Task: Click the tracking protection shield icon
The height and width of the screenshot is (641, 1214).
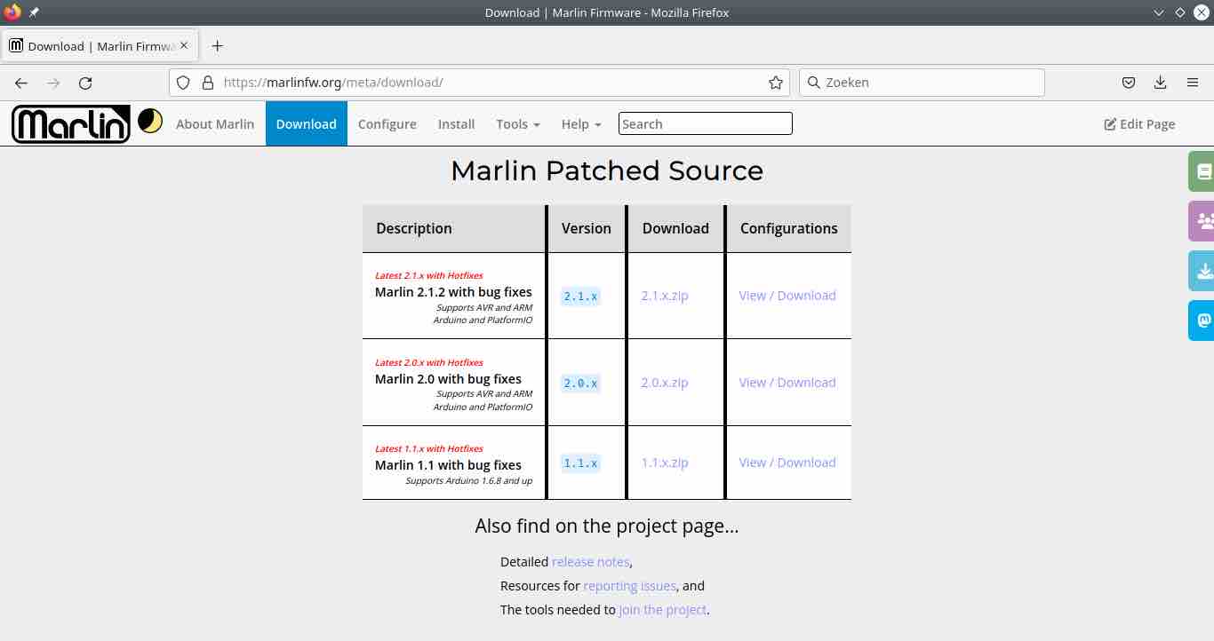Action: 182,82
